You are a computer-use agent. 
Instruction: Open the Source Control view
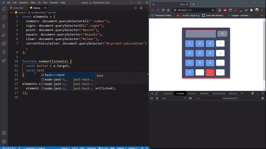tap(4, 26)
